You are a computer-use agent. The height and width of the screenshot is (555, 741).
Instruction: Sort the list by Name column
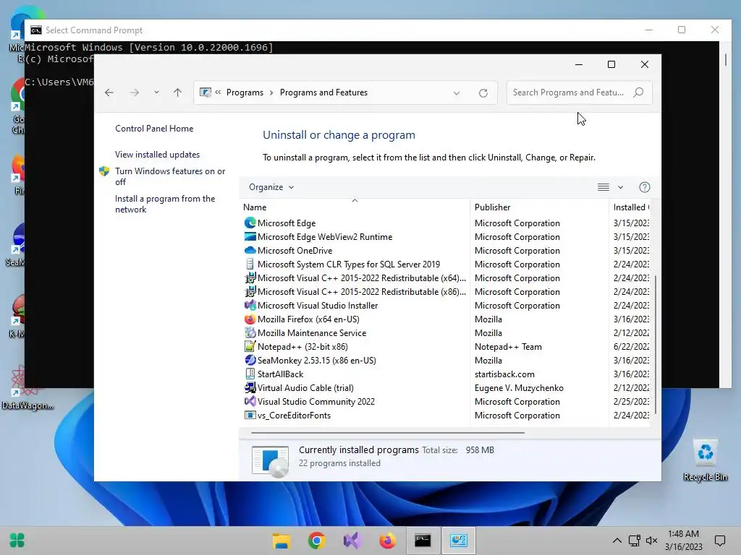(355, 207)
